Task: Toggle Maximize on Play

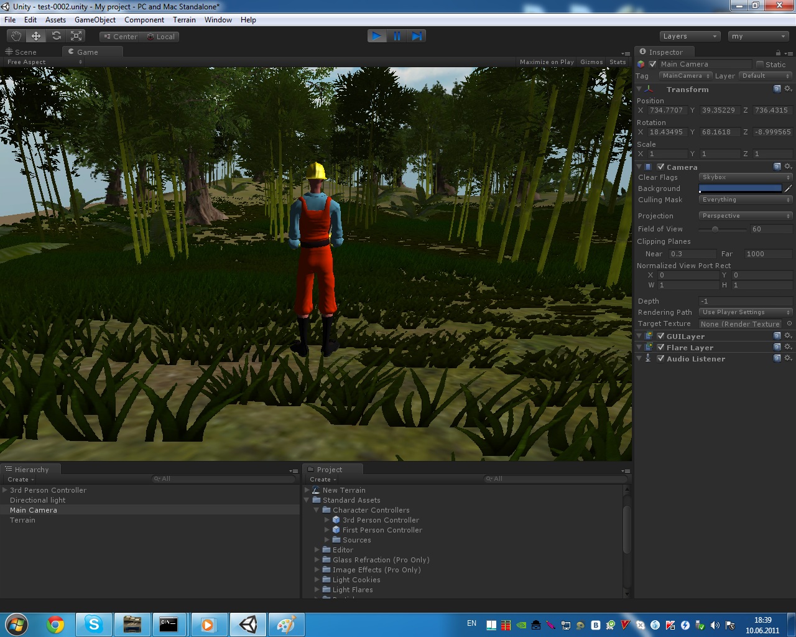Action: [x=547, y=62]
